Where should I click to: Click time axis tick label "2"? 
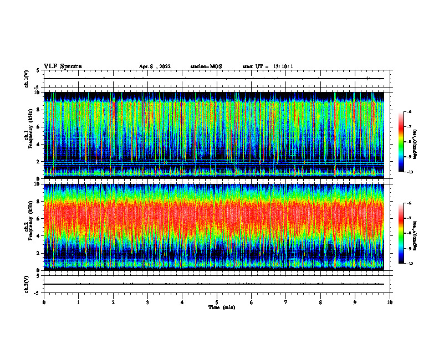click(113, 302)
